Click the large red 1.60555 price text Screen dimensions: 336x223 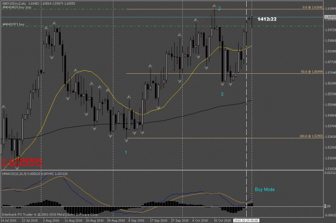[x=22, y=162]
